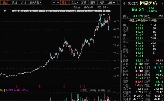This screenshot has height=101, width=164.
Task: Switch to the 周线 weekly tab
Action: pyautogui.click(x=14, y=2)
